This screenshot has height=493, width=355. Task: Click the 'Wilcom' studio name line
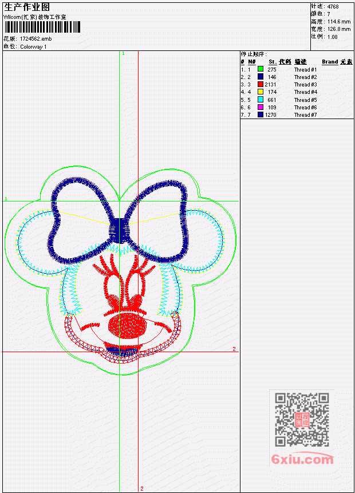point(35,17)
